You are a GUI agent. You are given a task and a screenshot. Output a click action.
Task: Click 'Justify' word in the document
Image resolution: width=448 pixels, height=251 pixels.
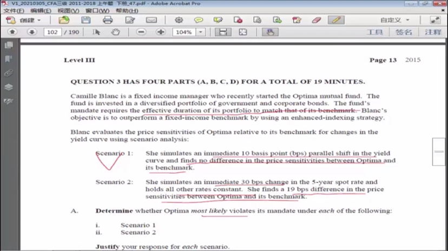(108, 247)
